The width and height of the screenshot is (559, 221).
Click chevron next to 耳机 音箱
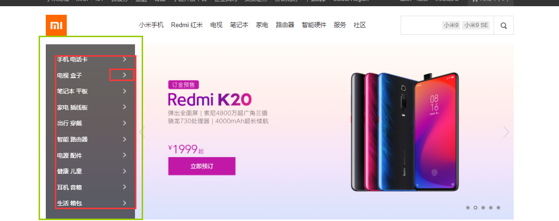pos(124,187)
